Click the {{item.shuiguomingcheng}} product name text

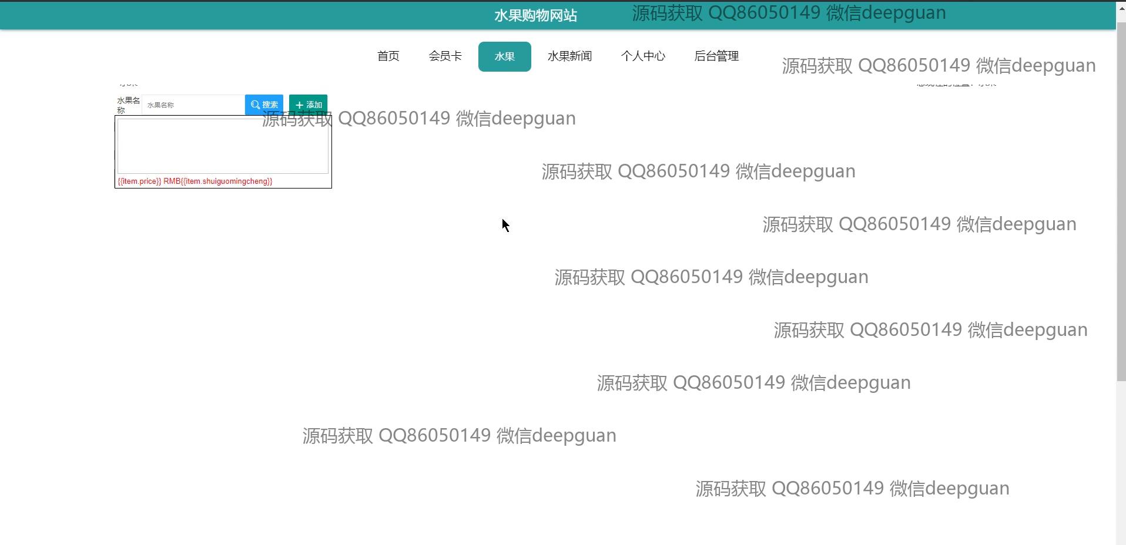pyautogui.click(x=227, y=181)
